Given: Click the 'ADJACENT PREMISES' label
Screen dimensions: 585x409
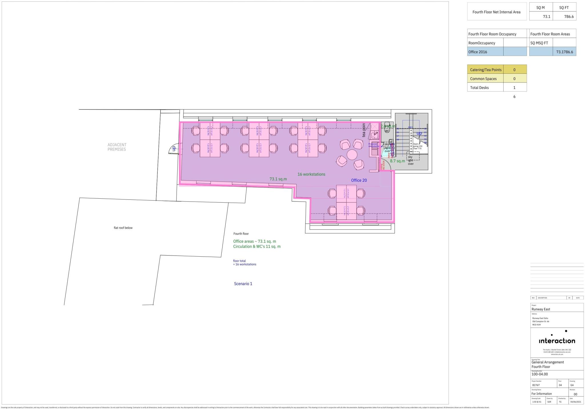Looking at the screenshot, I should 117,147.
